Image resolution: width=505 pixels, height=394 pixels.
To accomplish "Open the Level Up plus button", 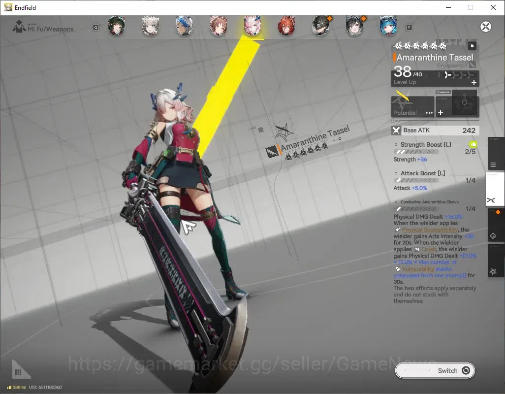I will (474, 82).
